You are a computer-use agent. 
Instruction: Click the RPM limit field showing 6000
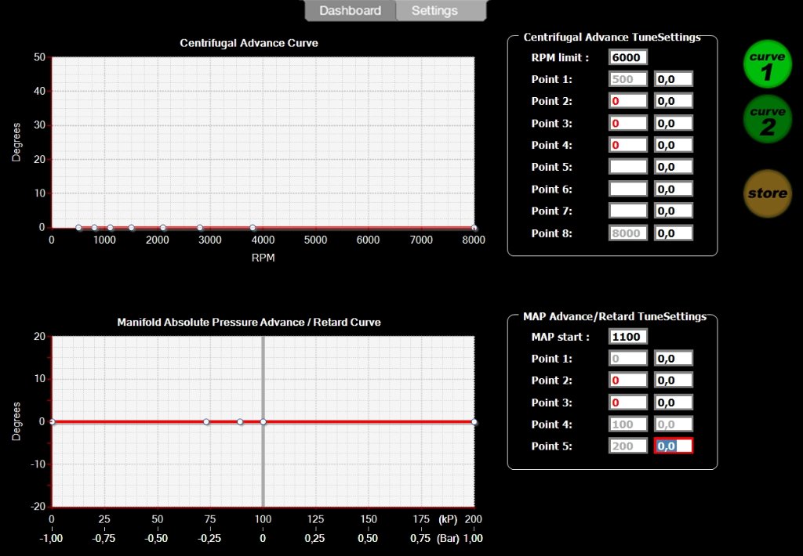click(x=628, y=57)
